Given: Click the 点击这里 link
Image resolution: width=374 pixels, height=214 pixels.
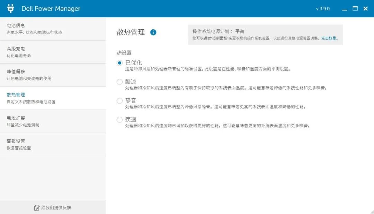Looking at the screenshot, I should [330, 38].
